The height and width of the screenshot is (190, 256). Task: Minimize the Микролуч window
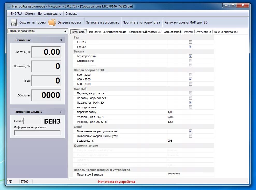(x=226, y=5)
